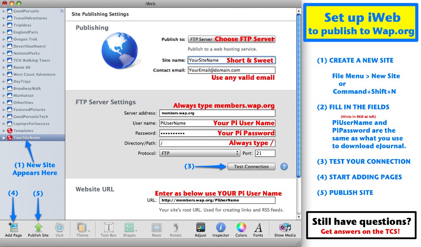Click the Test Connection button
This screenshot has height=247, width=421.
251,166
